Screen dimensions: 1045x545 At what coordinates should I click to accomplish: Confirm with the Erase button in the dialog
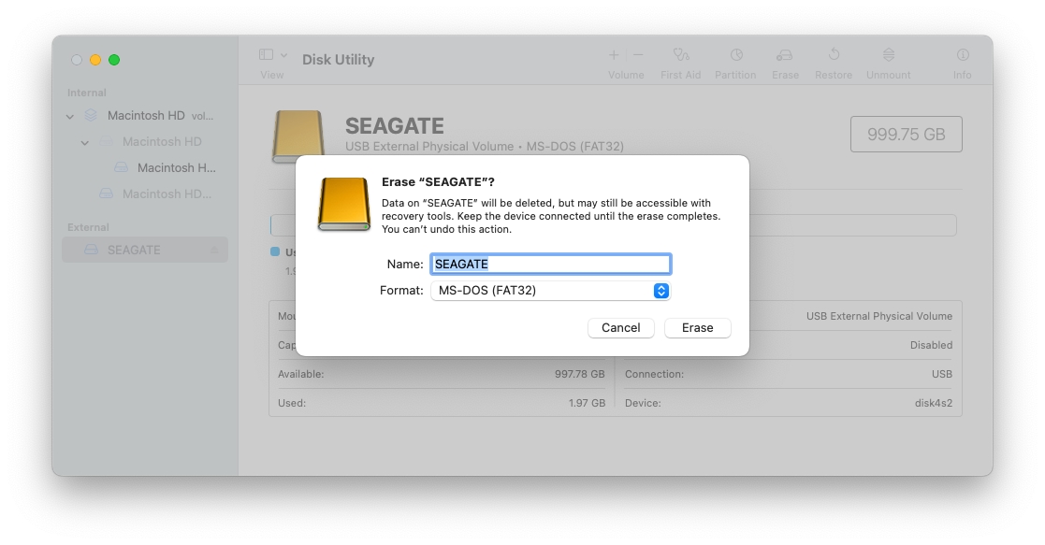coord(697,328)
